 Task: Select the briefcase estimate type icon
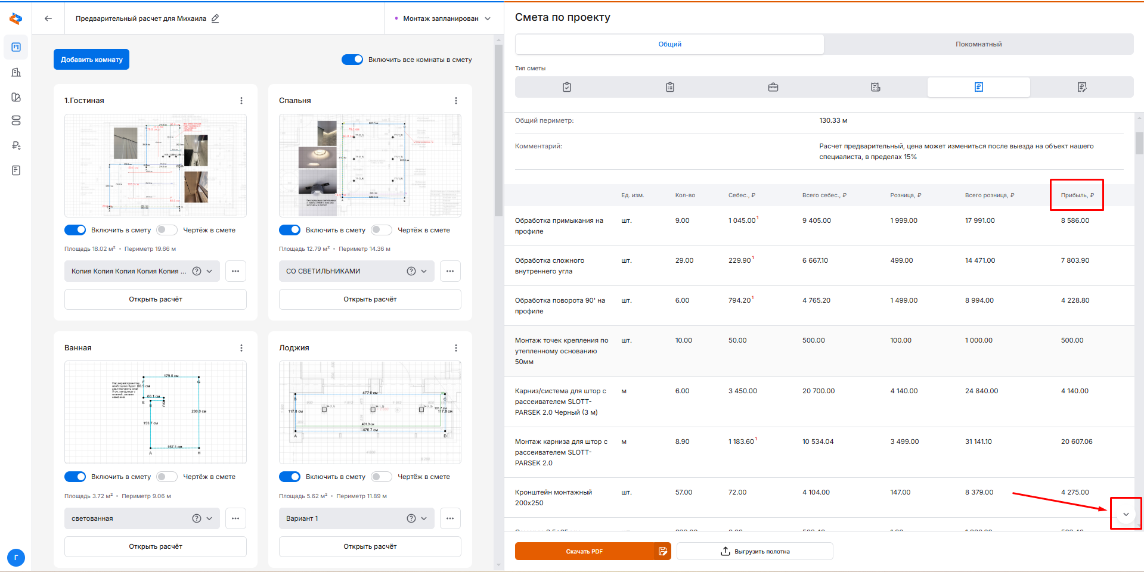coord(773,87)
